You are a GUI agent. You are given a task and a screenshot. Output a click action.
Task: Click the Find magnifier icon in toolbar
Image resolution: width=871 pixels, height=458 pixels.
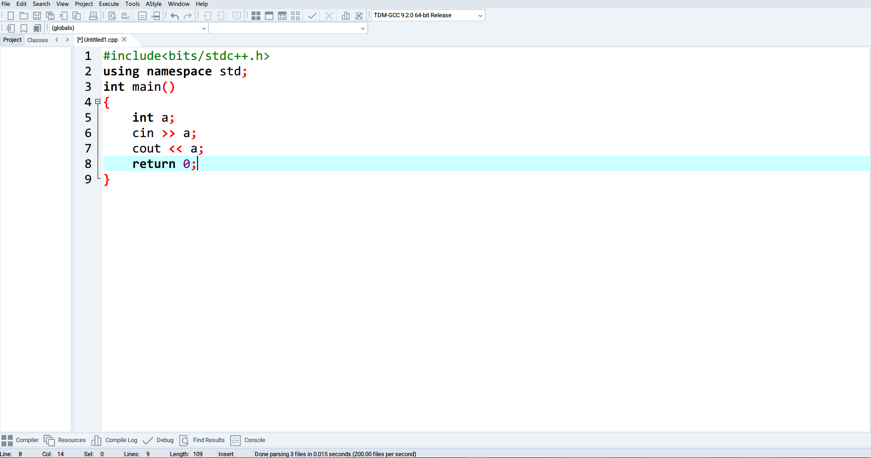click(112, 16)
